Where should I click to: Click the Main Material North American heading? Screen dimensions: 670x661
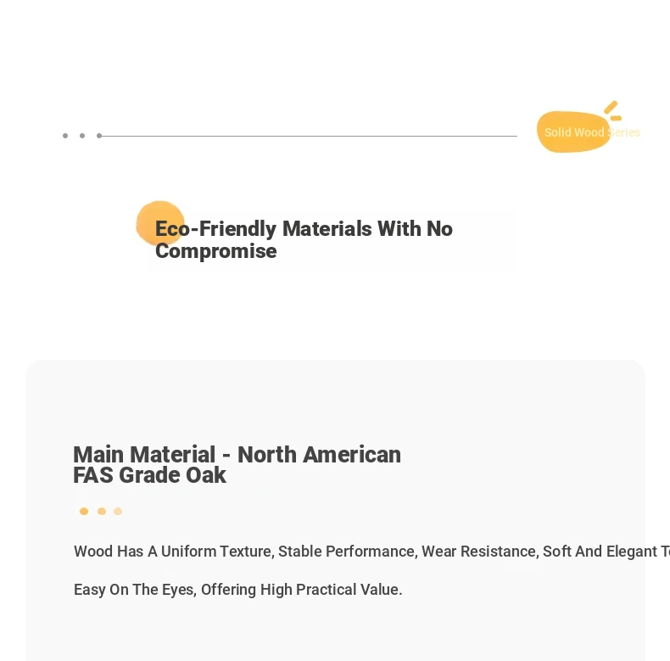coord(237,454)
